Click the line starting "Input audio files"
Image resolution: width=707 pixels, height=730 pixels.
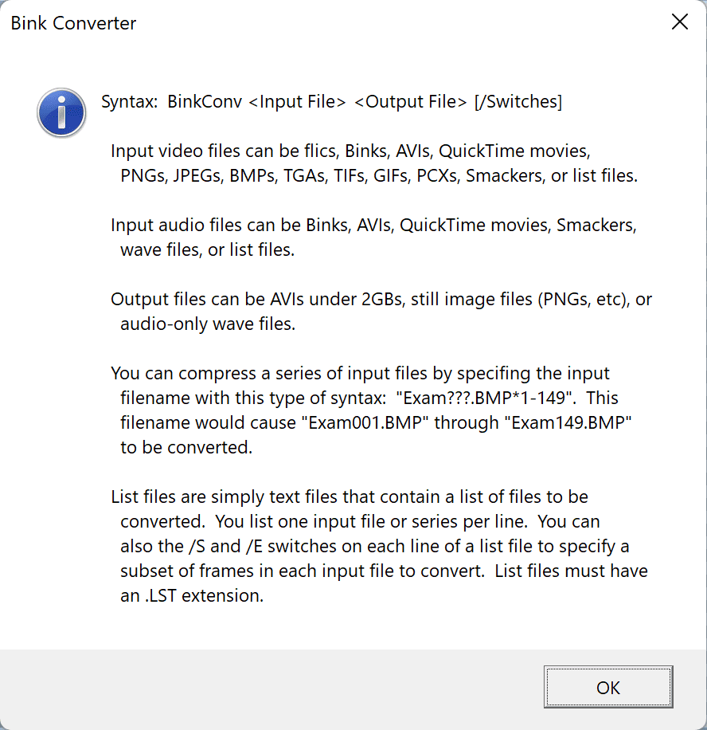point(373,226)
